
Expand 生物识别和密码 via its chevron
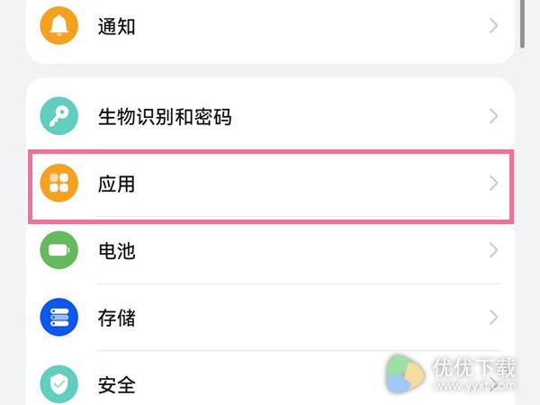[493, 116]
